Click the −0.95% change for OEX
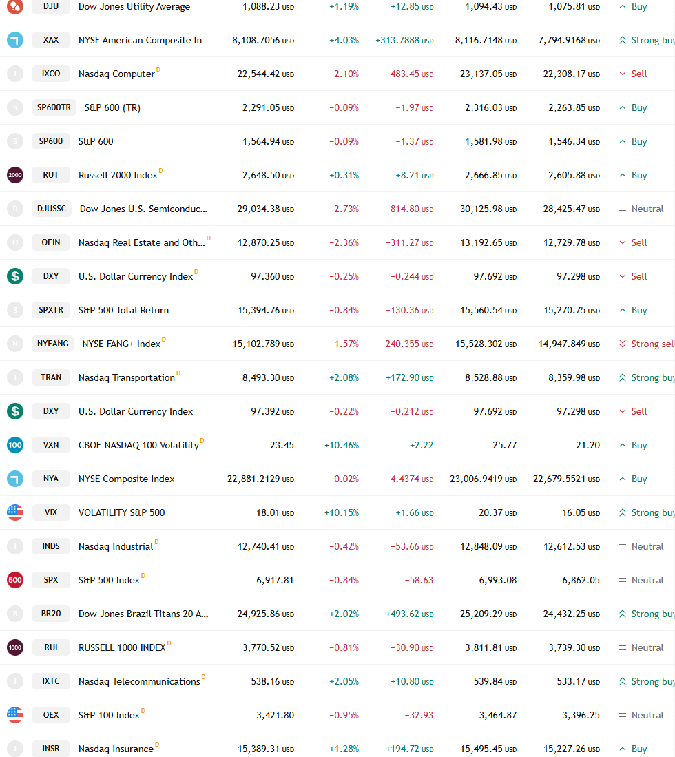Viewport: 675px width, 757px height. (x=344, y=716)
